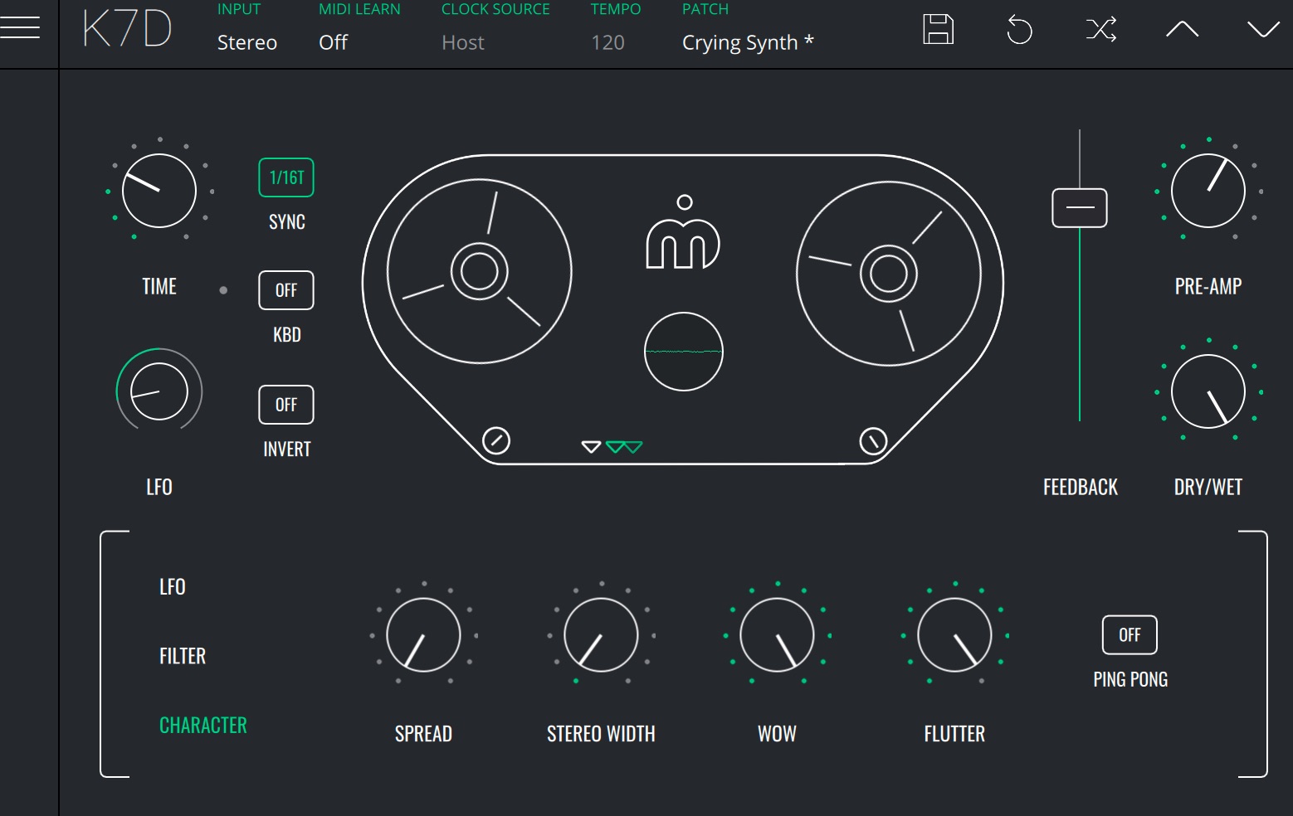This screenshot has width=1293, height=816.
Task: Go to next patch with down chevron
Action: [x=1262, y=31]
